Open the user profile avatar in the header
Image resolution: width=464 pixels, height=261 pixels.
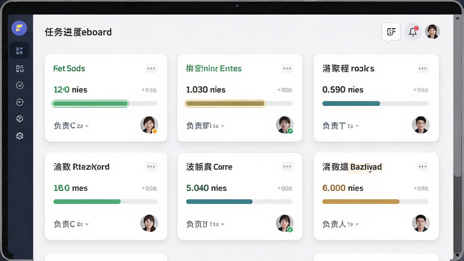tap(432, 32)
